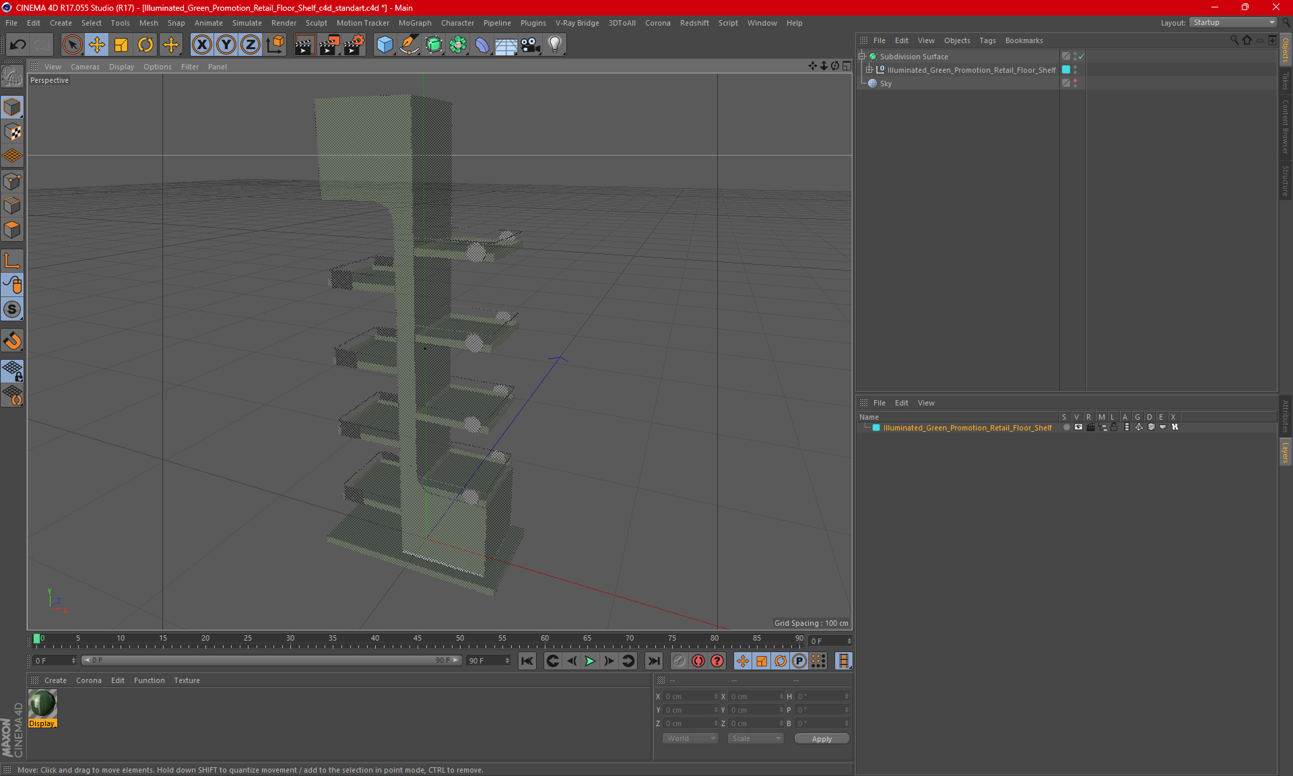
Task: Add a Subdivision Surface generator
Action: pyautogui.click(x=434, y=44)
